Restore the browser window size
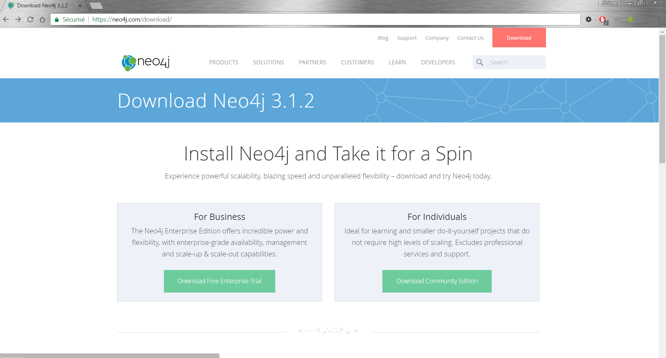The height and width of the screenshot is (358, 666). [x=640, y=3]
